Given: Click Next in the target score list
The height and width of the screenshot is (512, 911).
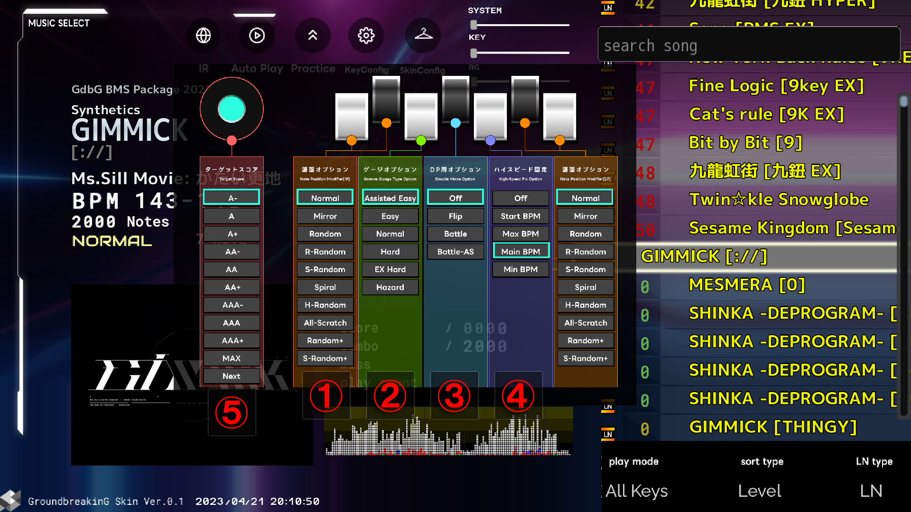Looking at the screenshot, I should click(x=232, y=376).
